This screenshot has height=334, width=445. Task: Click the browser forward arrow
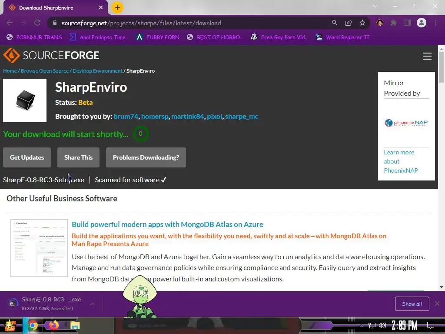pos(23,23)
